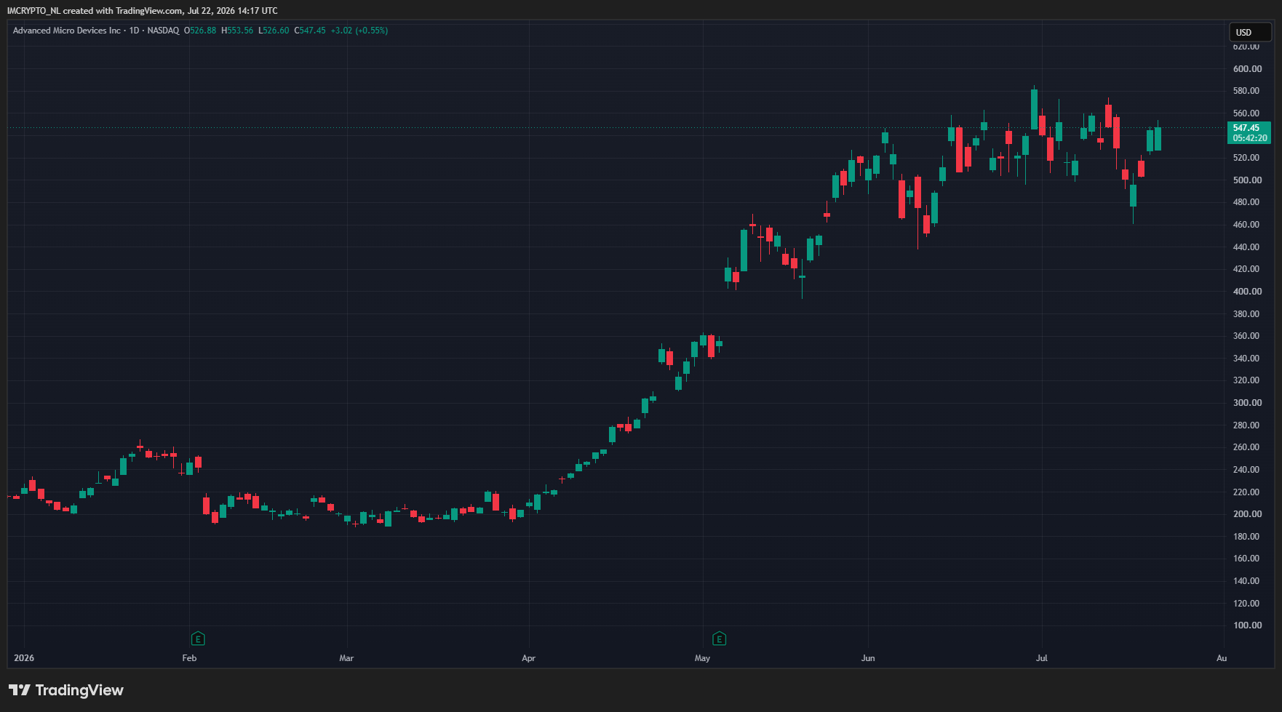Click the 200.00 price scale label
This screenshot has height=712, width=1282.
[x=1247, y=514]
